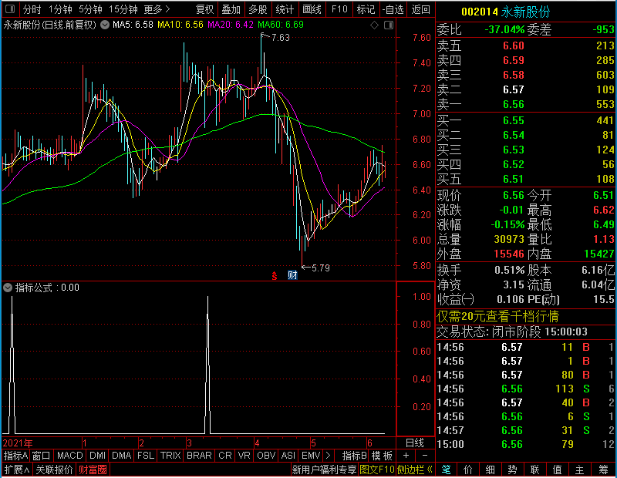The height and width of the screenshot is (478, 617).
Task: Open the 指标公式 indicator dropdown arrow
Action: (x=8, y=288)
